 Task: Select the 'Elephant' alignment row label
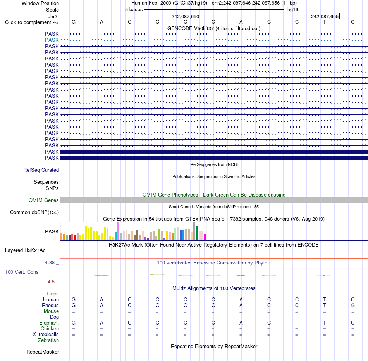[49, 323]
